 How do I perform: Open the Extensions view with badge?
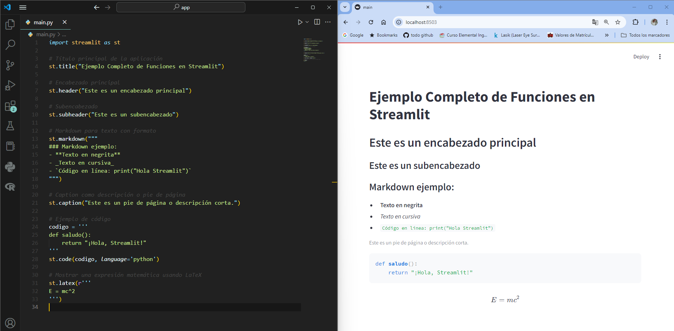(10, 106)
